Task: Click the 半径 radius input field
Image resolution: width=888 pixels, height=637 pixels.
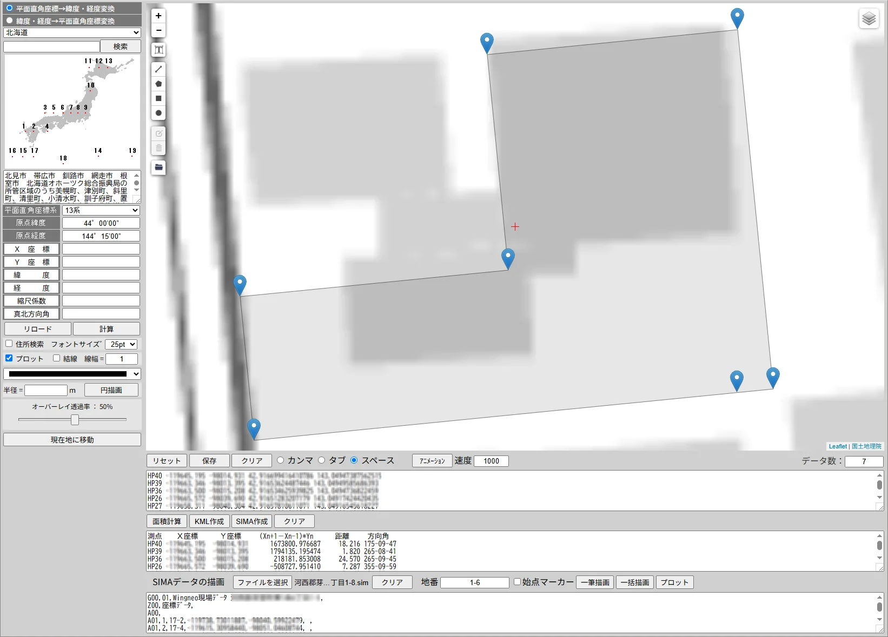Action: tap(46, 390)
